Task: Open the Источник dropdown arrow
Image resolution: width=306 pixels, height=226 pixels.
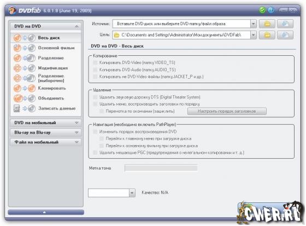Action: [x=254, y=24]
